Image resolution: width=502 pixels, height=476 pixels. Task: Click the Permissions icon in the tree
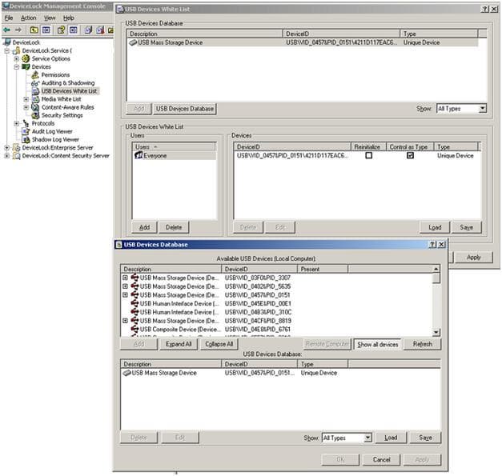(x=35, y=75)
